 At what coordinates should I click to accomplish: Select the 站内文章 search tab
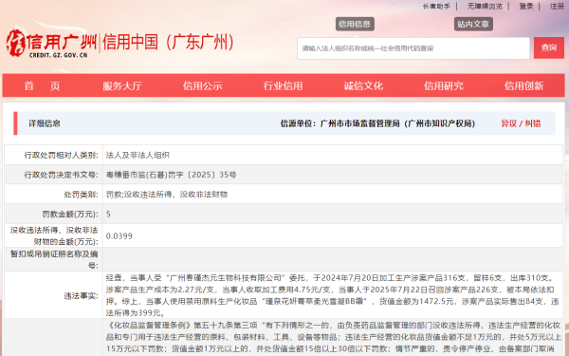tap(473, 24)
